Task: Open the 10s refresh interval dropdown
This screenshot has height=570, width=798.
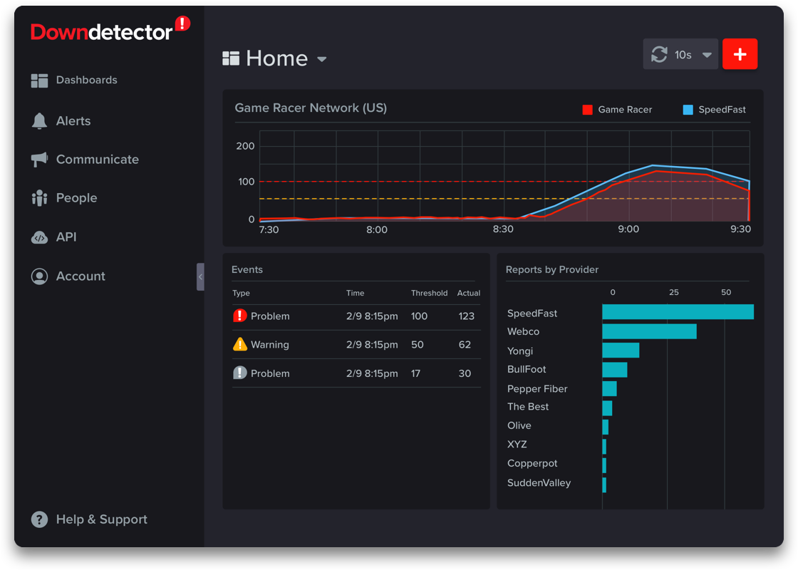Action: click(x=707, y=55)
